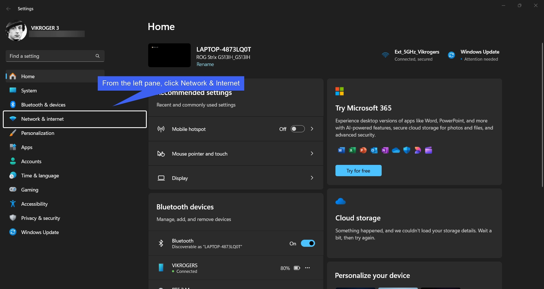Screen dimensions: 544x289
Task: Select Apps in the left sidebar
Action: point(55,147)
